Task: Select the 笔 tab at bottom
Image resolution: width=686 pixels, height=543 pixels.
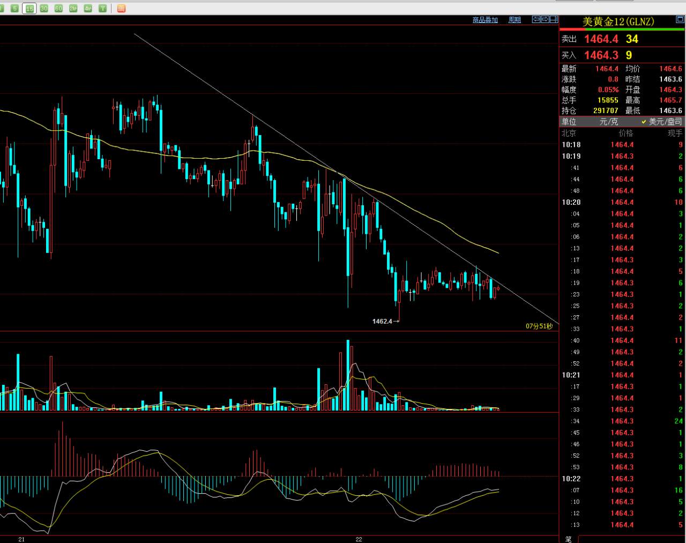Action: 569,538
